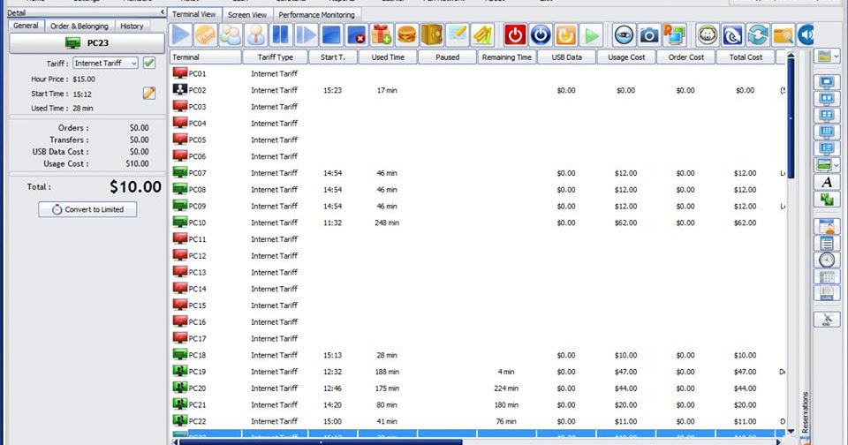
Task: Click the blue power restart icon
Action: 541,35
